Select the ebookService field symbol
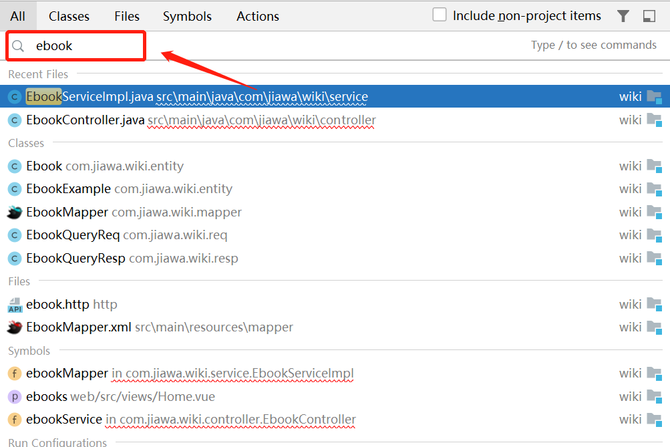 [335, 420]
